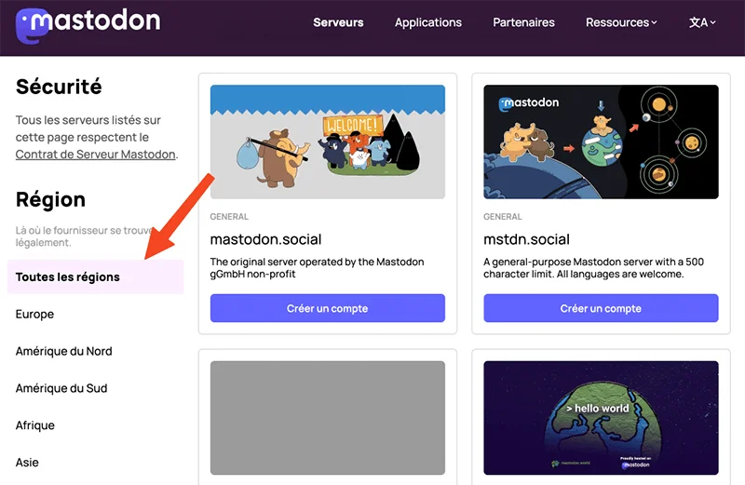Open the Serveurs menu item
The width and height of the screenshot is (745, 485).
[x=338, y=22]
